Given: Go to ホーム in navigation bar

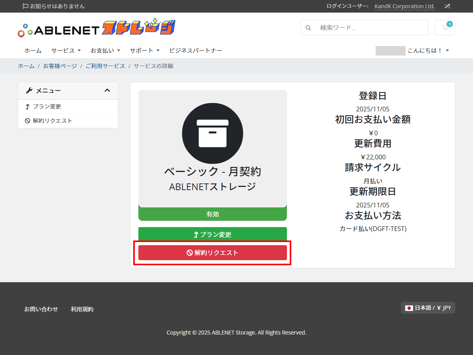Looking at the screenshot, I should pos(33,50).
